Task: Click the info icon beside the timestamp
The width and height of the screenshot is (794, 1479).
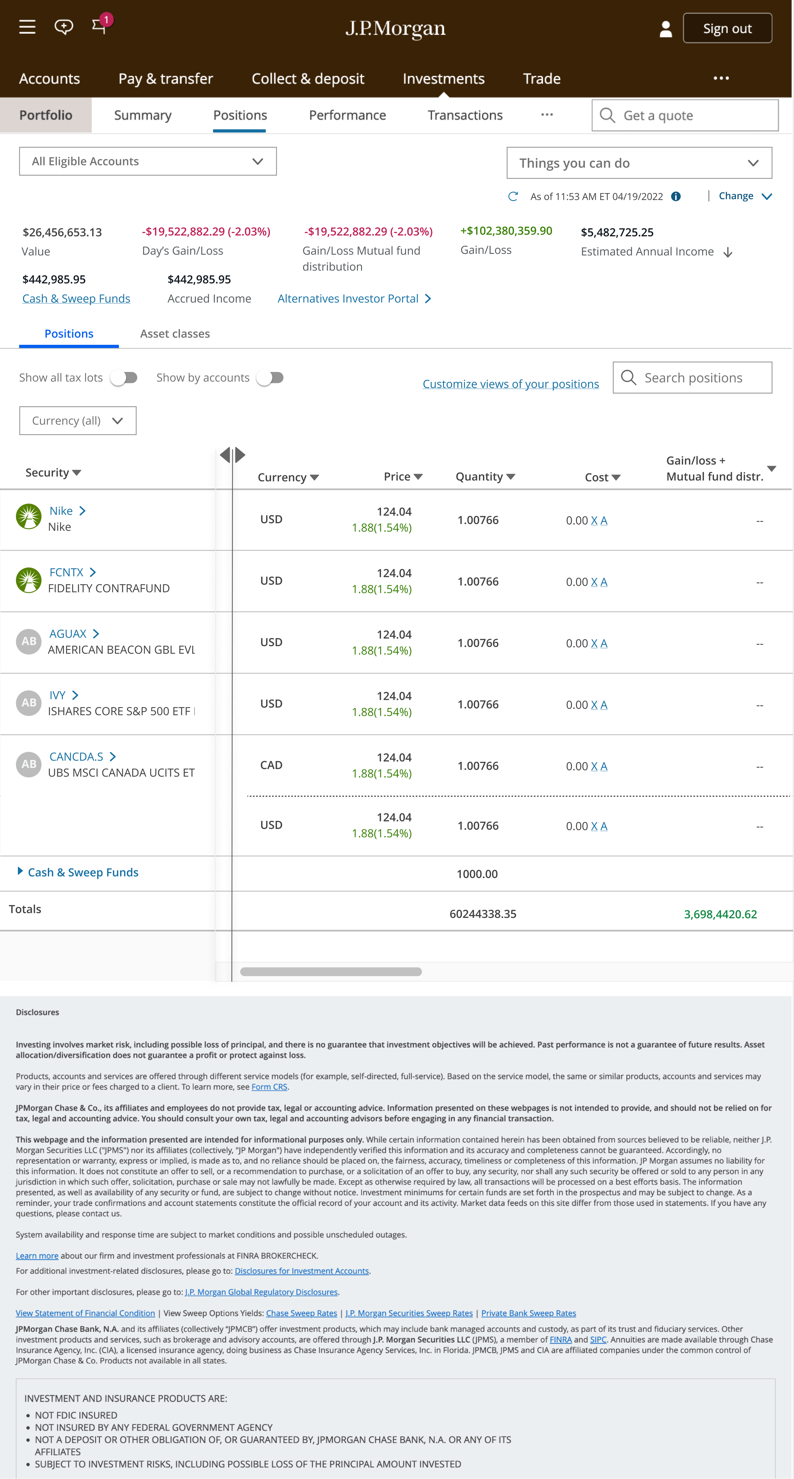Action: 676,196
